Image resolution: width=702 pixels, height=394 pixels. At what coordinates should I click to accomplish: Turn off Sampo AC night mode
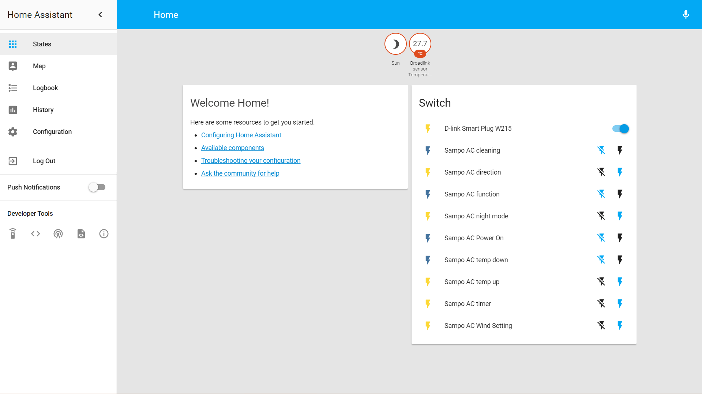[x=601, y=216]
